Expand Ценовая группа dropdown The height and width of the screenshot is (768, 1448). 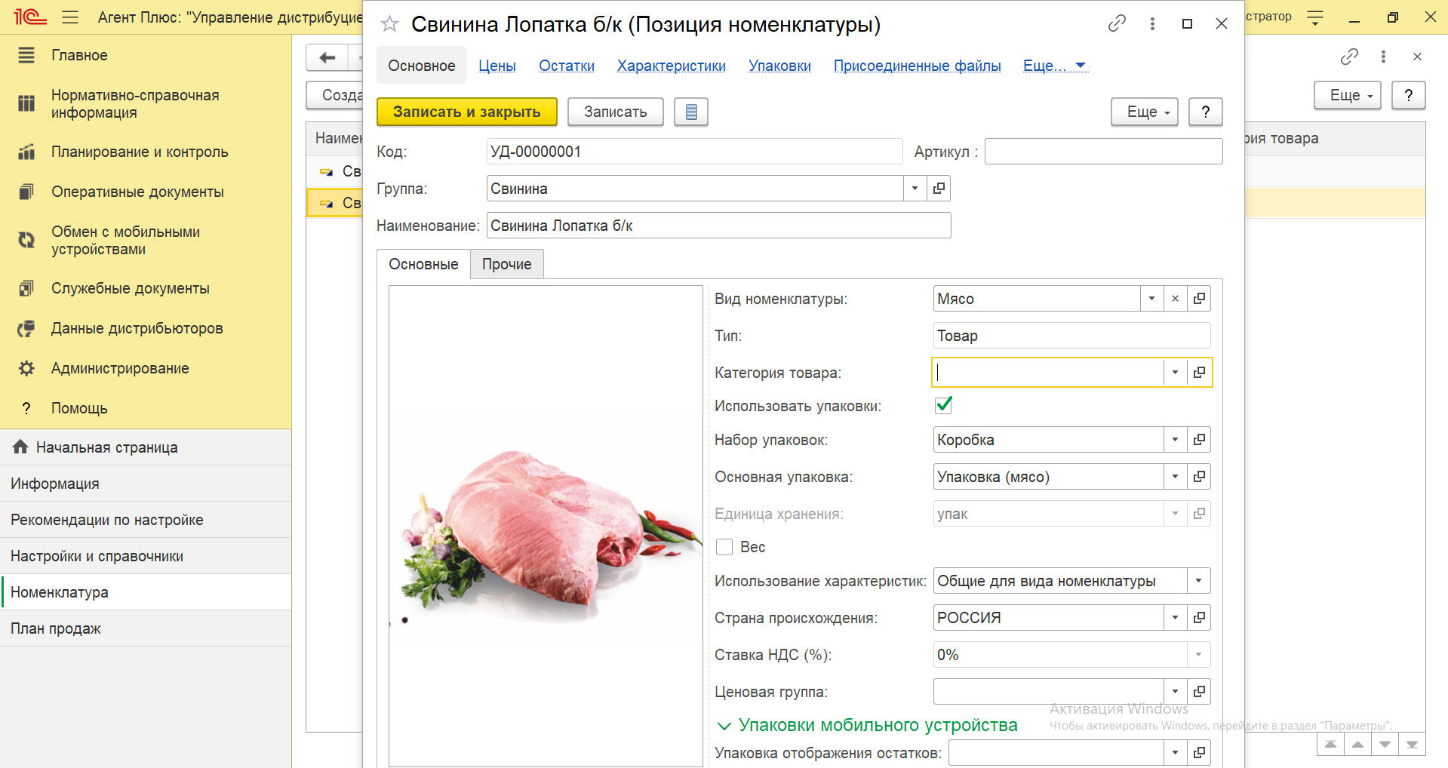coord(1175,692)
